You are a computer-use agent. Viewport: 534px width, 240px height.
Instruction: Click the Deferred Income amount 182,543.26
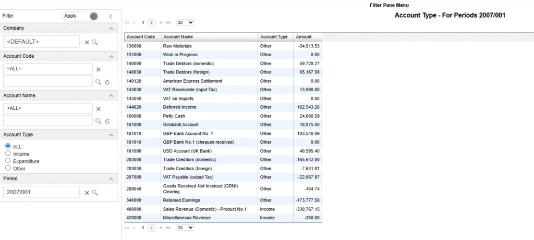tap(308, 107)
